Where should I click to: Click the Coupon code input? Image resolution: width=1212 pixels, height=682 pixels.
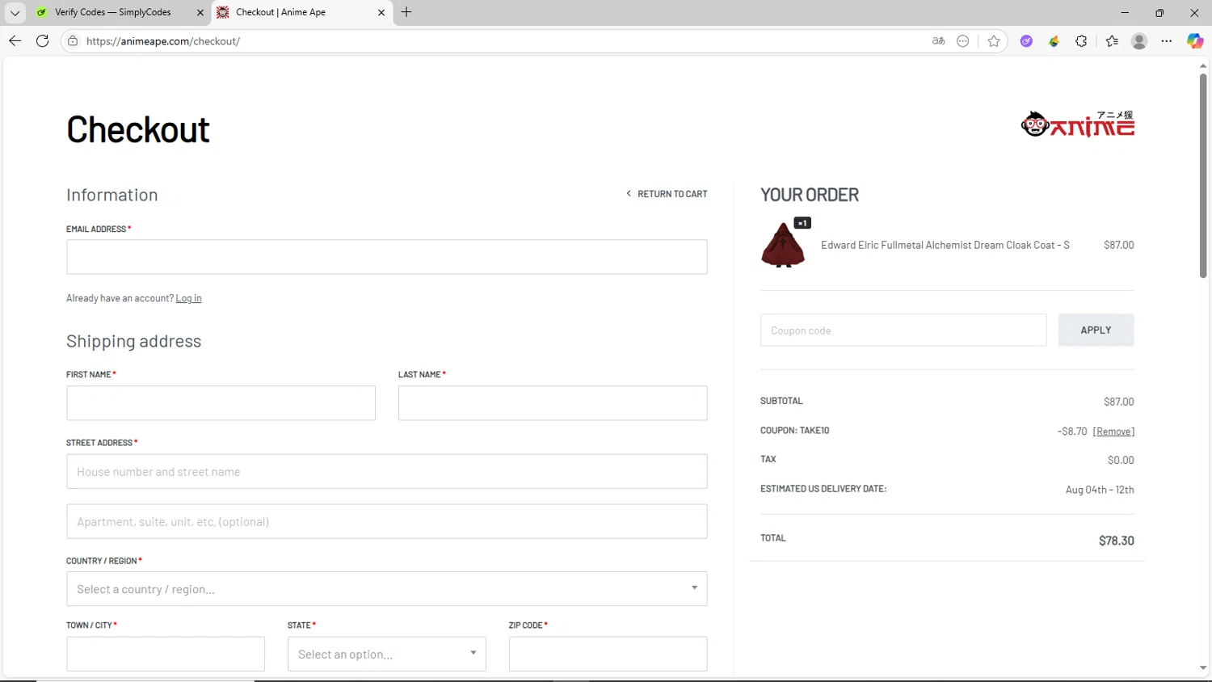903,330
